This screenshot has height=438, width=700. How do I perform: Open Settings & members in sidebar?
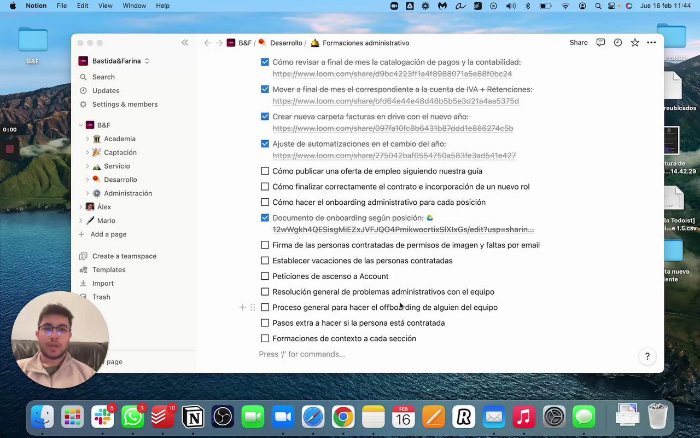(125, 105)
